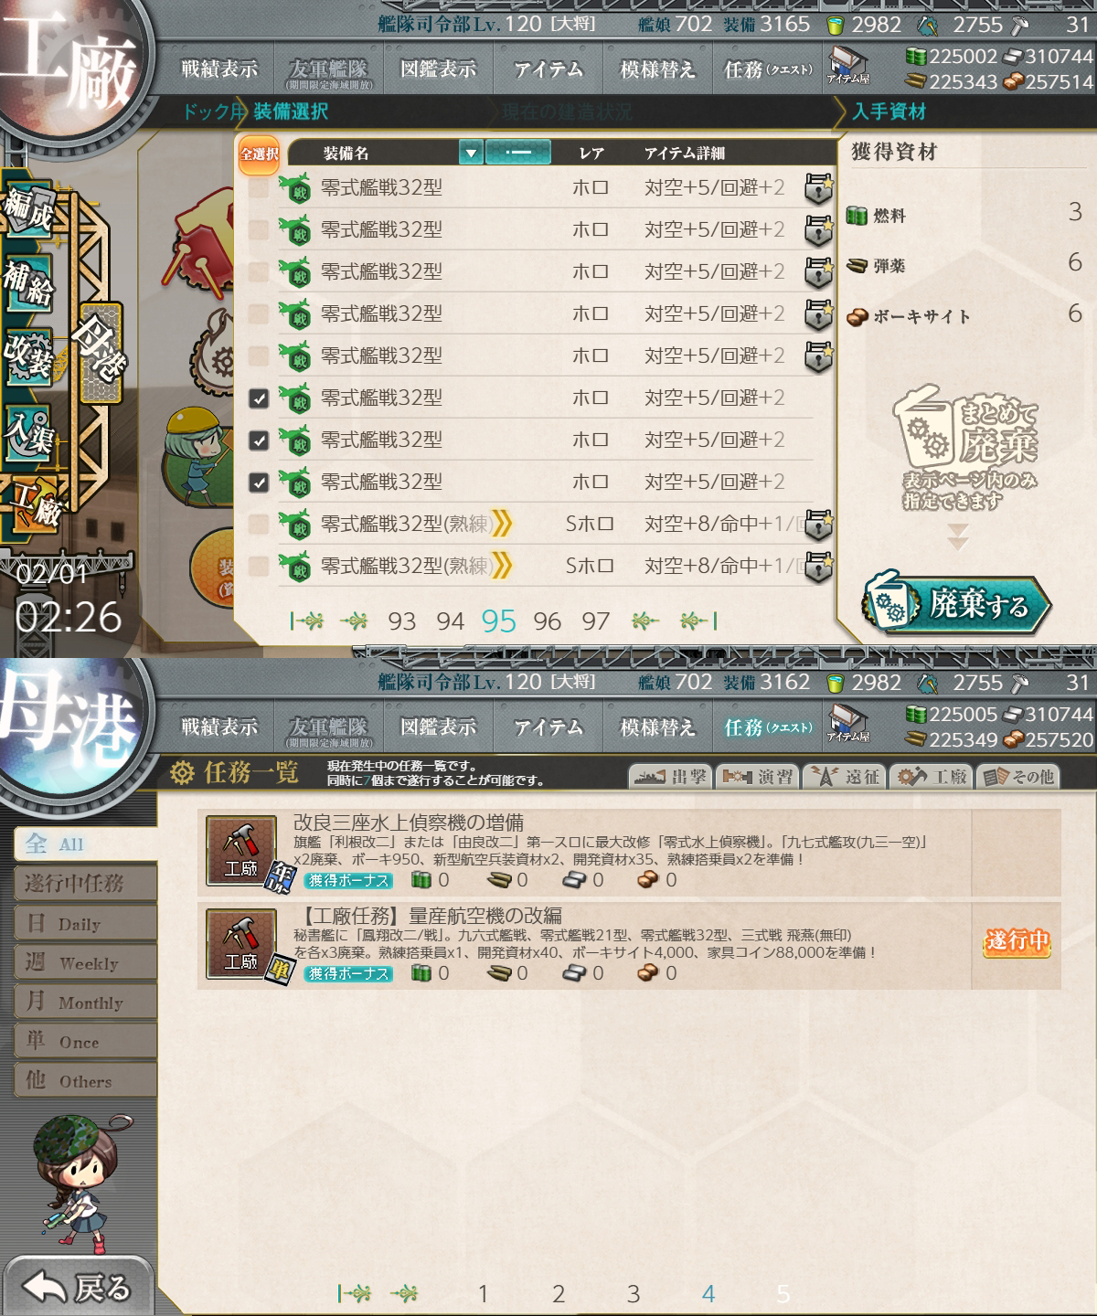Filter quests by 工廠 arsenal icon tab
Image resolution: width=1097 pixels, height=1316 pixels.
932,776
